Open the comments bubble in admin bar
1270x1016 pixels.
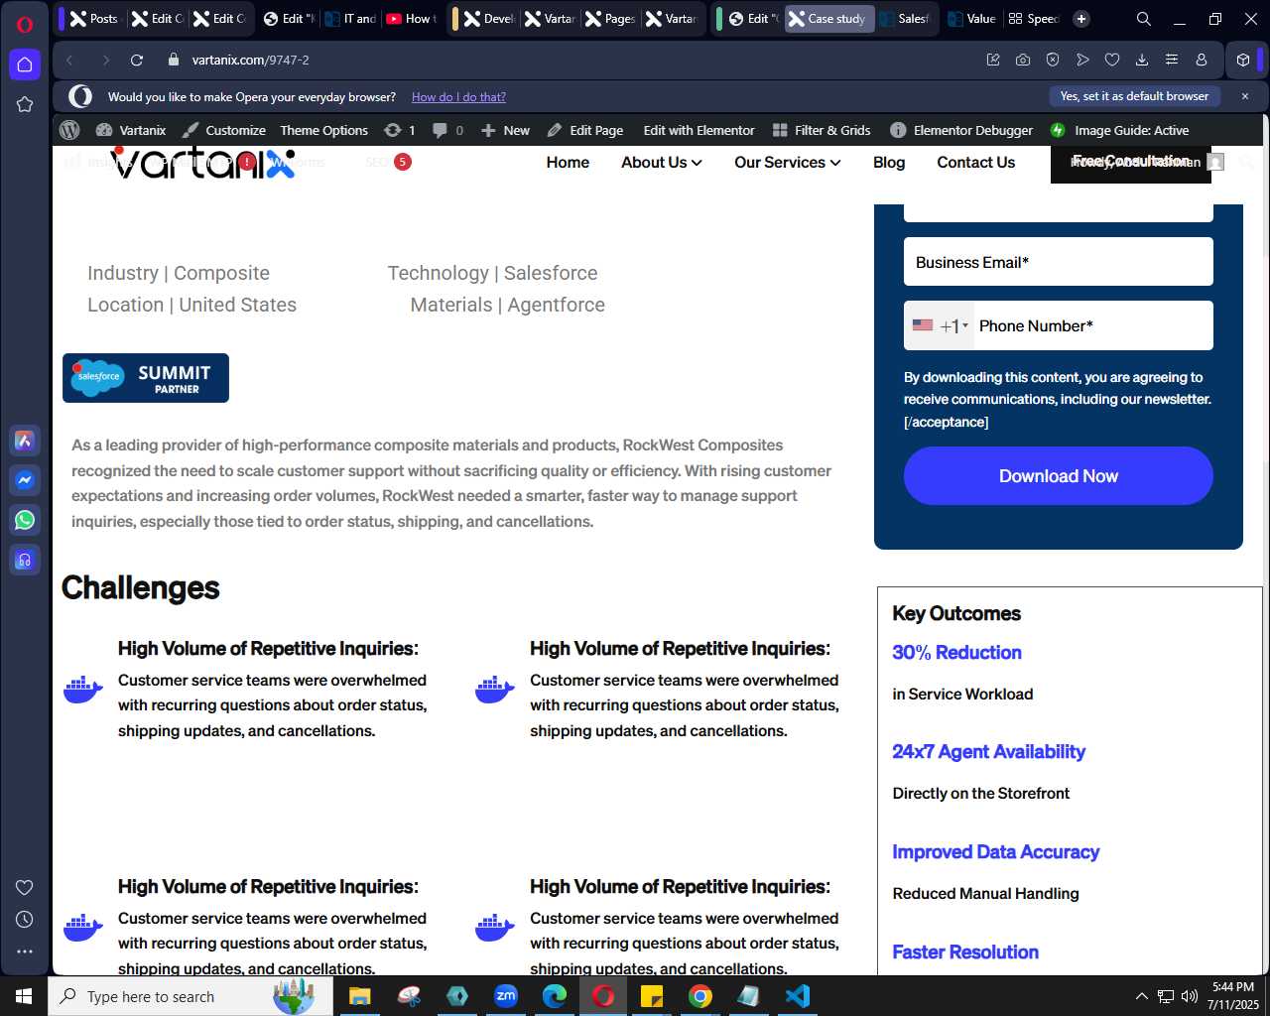point(447,130)
